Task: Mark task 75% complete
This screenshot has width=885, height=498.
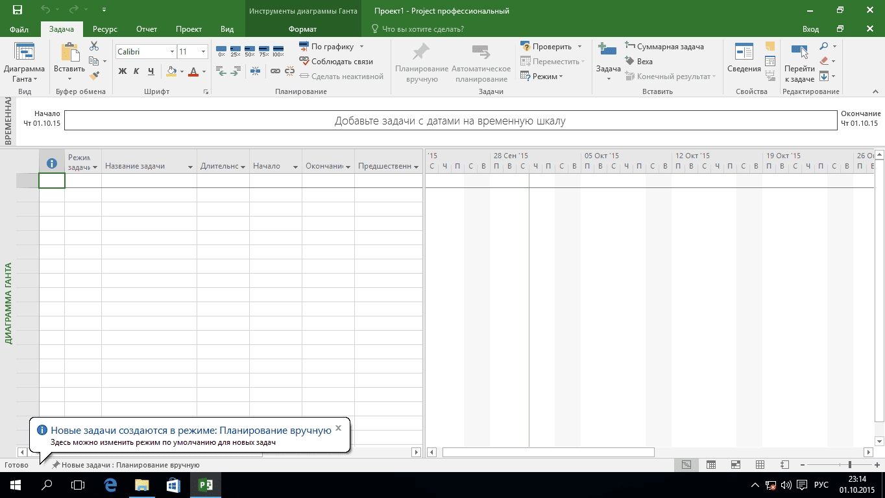Action: [x=264, y=51]
